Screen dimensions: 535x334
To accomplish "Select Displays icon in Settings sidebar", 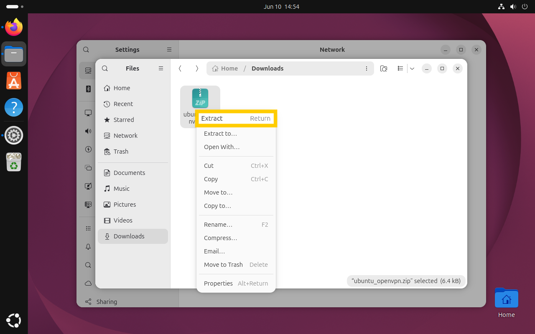I will [x=88, y=113].
